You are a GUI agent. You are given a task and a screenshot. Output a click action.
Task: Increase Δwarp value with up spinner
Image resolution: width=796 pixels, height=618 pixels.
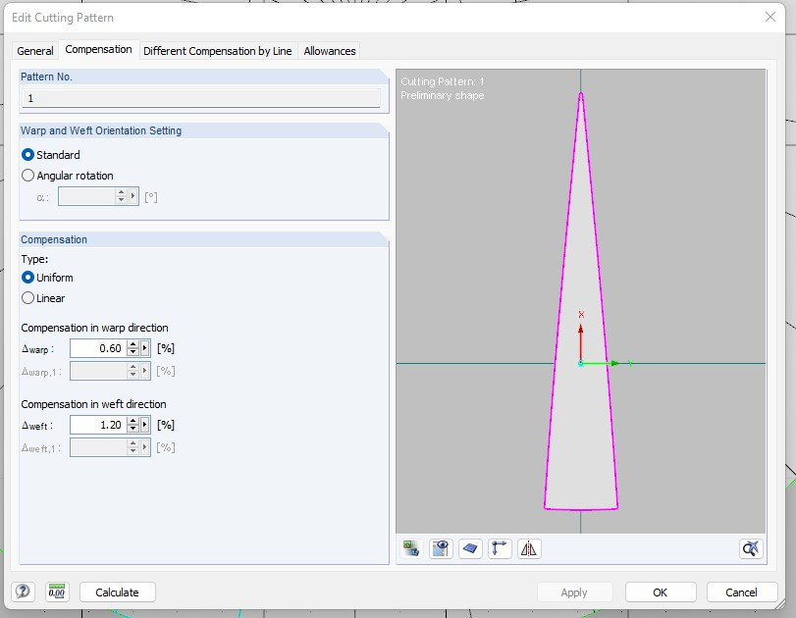(x=133, y=344)
